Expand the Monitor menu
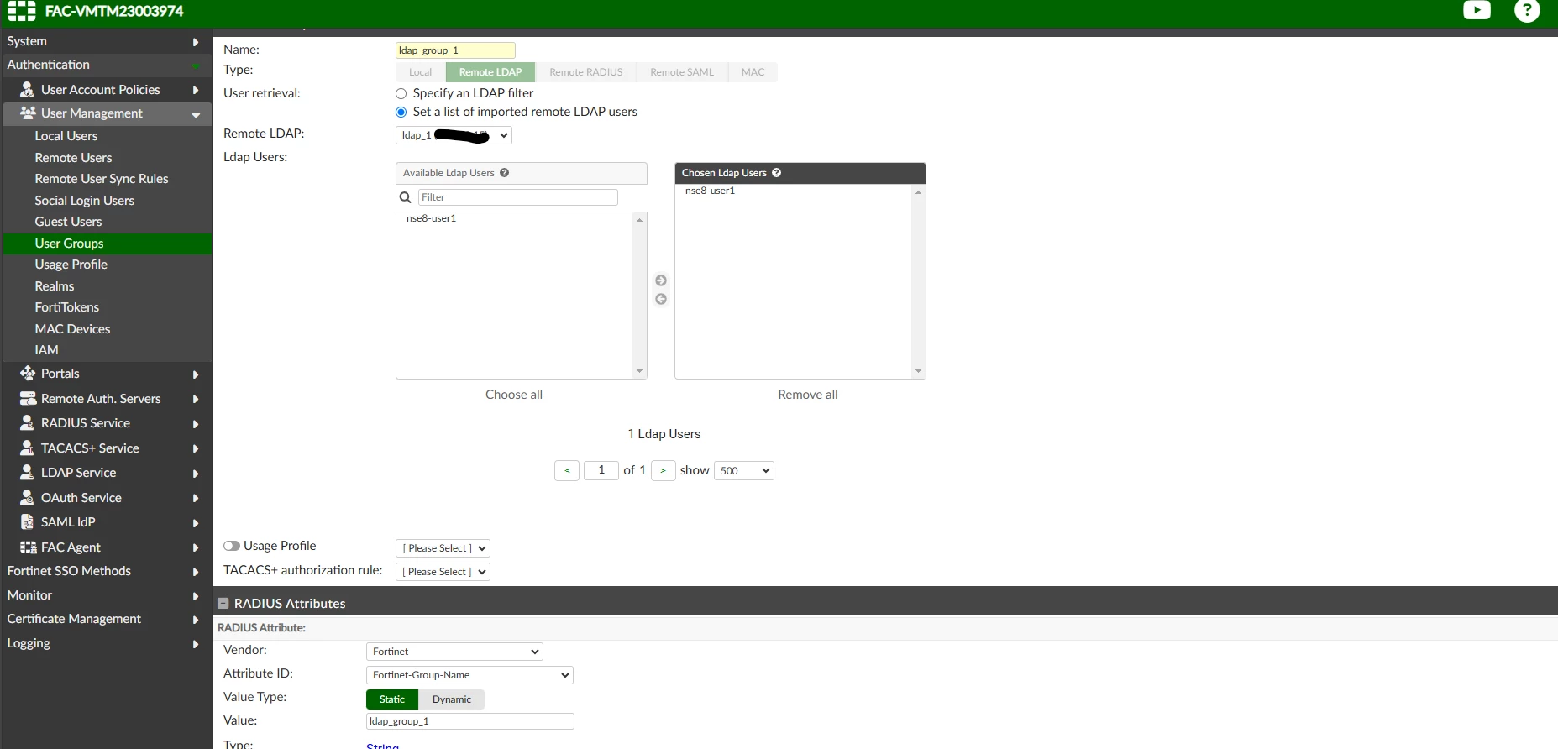1558x749 pixels. tap(106, 595)
